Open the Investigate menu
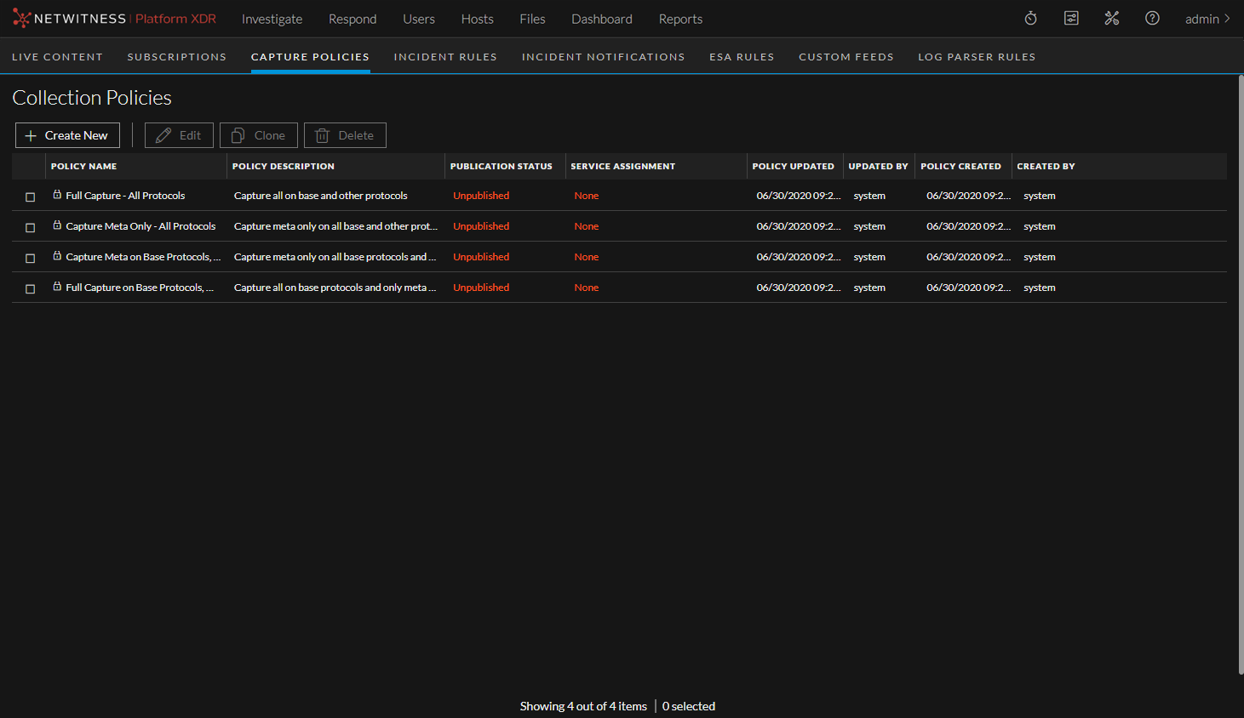 tap(272, 18)
